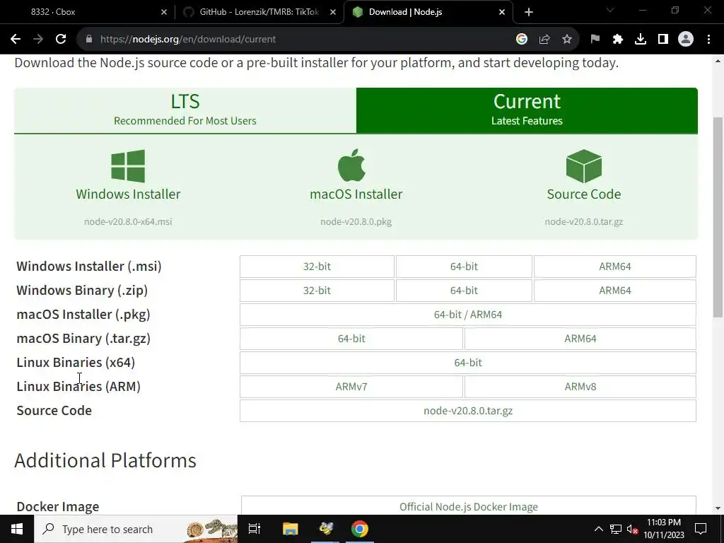Close the 8332 Cbox tab
724x543 pixels.
coord(164,13)
